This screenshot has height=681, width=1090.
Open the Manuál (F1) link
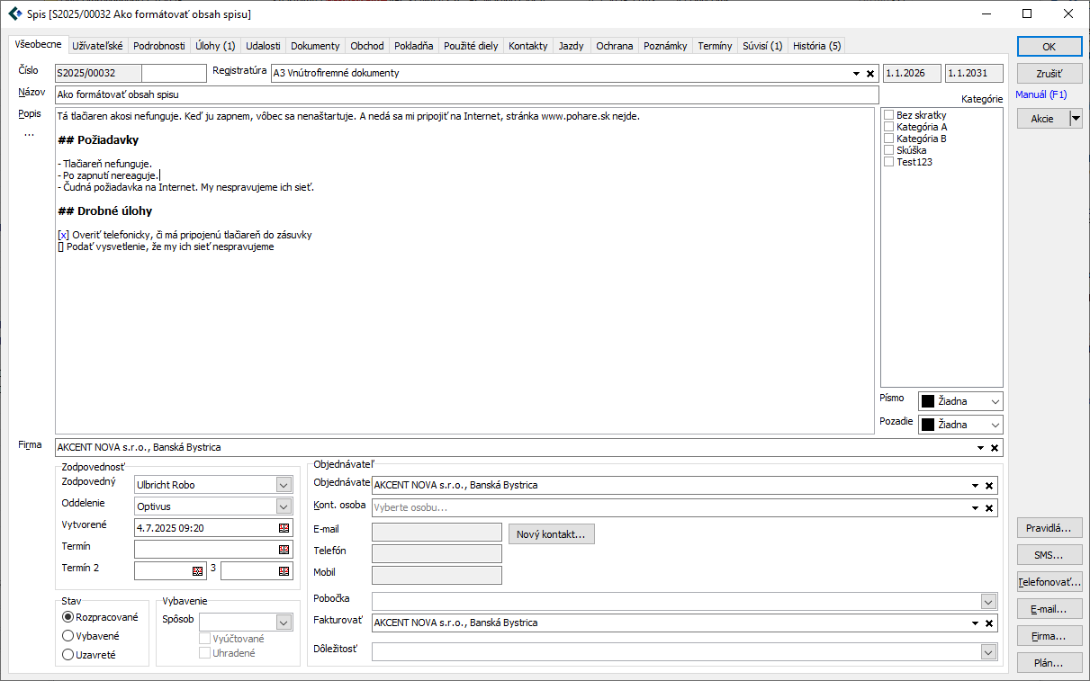(1040, 94)
